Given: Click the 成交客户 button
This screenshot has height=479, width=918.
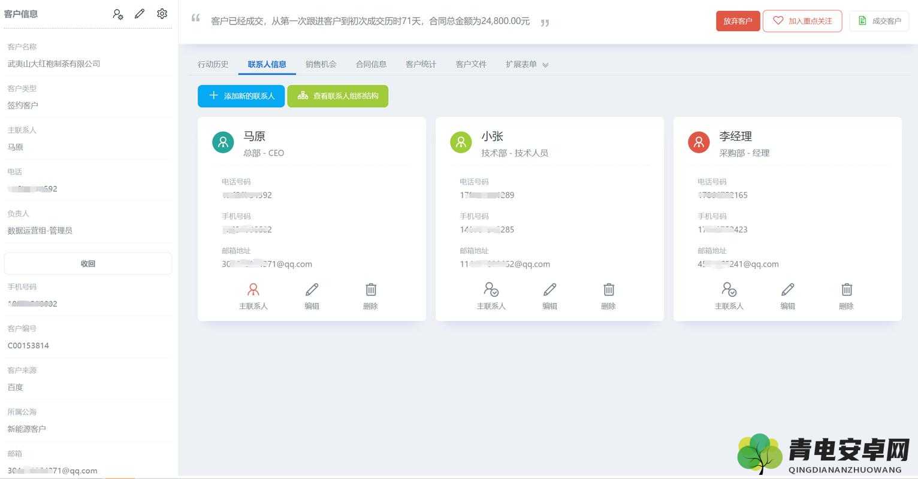Looking at the screenshot, I should [x=879, y=21].
